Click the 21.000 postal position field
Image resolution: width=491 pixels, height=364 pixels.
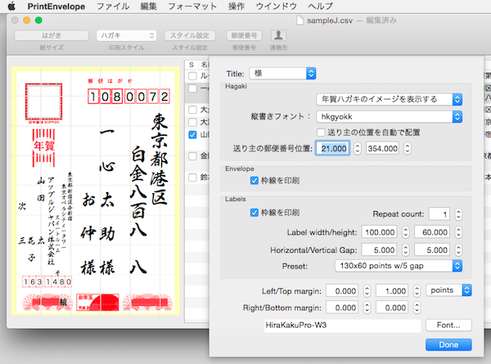[333, 148]
